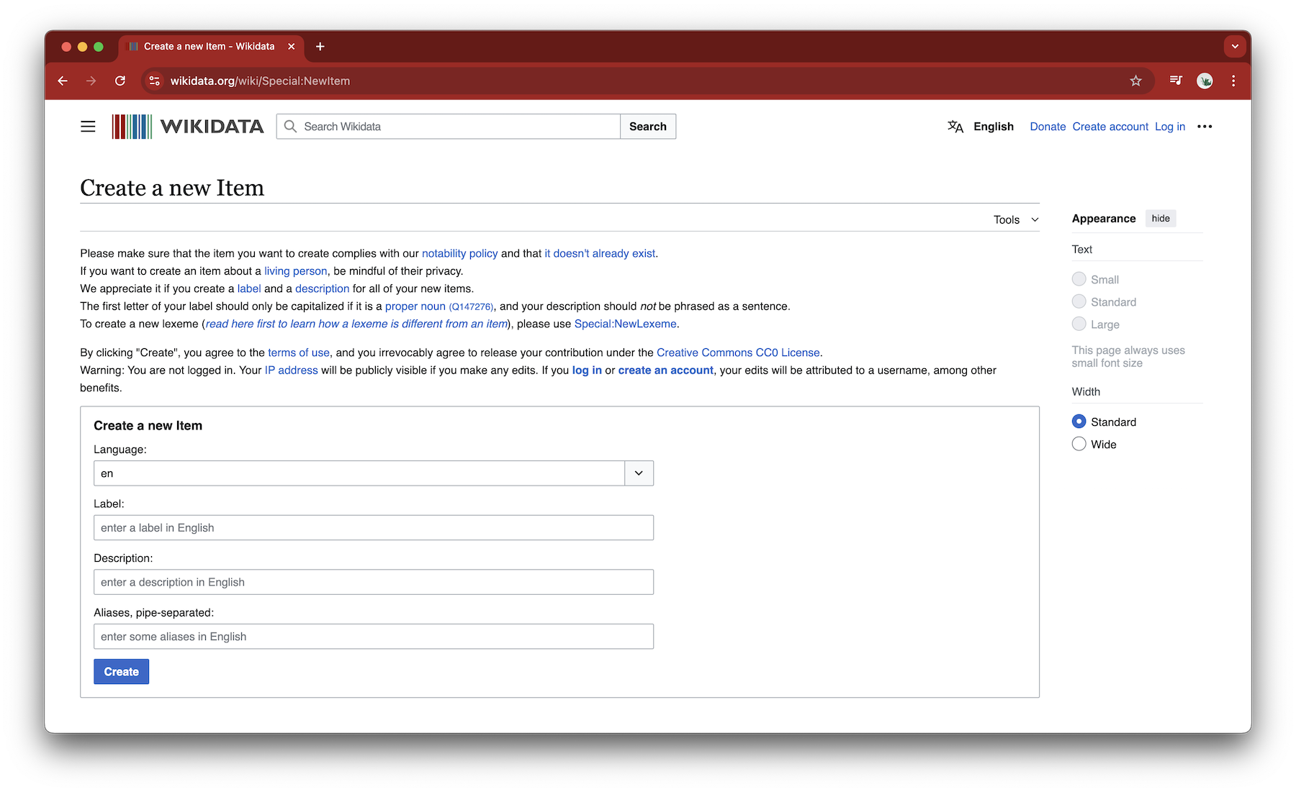Open Chrome's three-dot menu
The width and height of the screenshot is (1296, 792).
[1233, 81]
